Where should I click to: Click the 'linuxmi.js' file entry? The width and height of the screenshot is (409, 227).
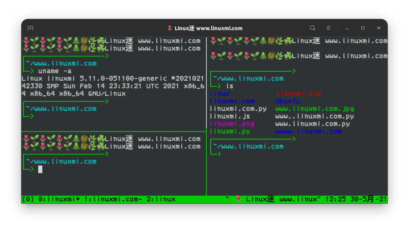[230, 116]
